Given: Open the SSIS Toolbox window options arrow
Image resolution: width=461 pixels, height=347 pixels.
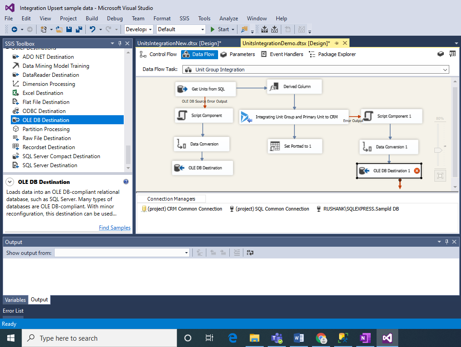Looking at the screenshot, I should click(x=112, y=43).
